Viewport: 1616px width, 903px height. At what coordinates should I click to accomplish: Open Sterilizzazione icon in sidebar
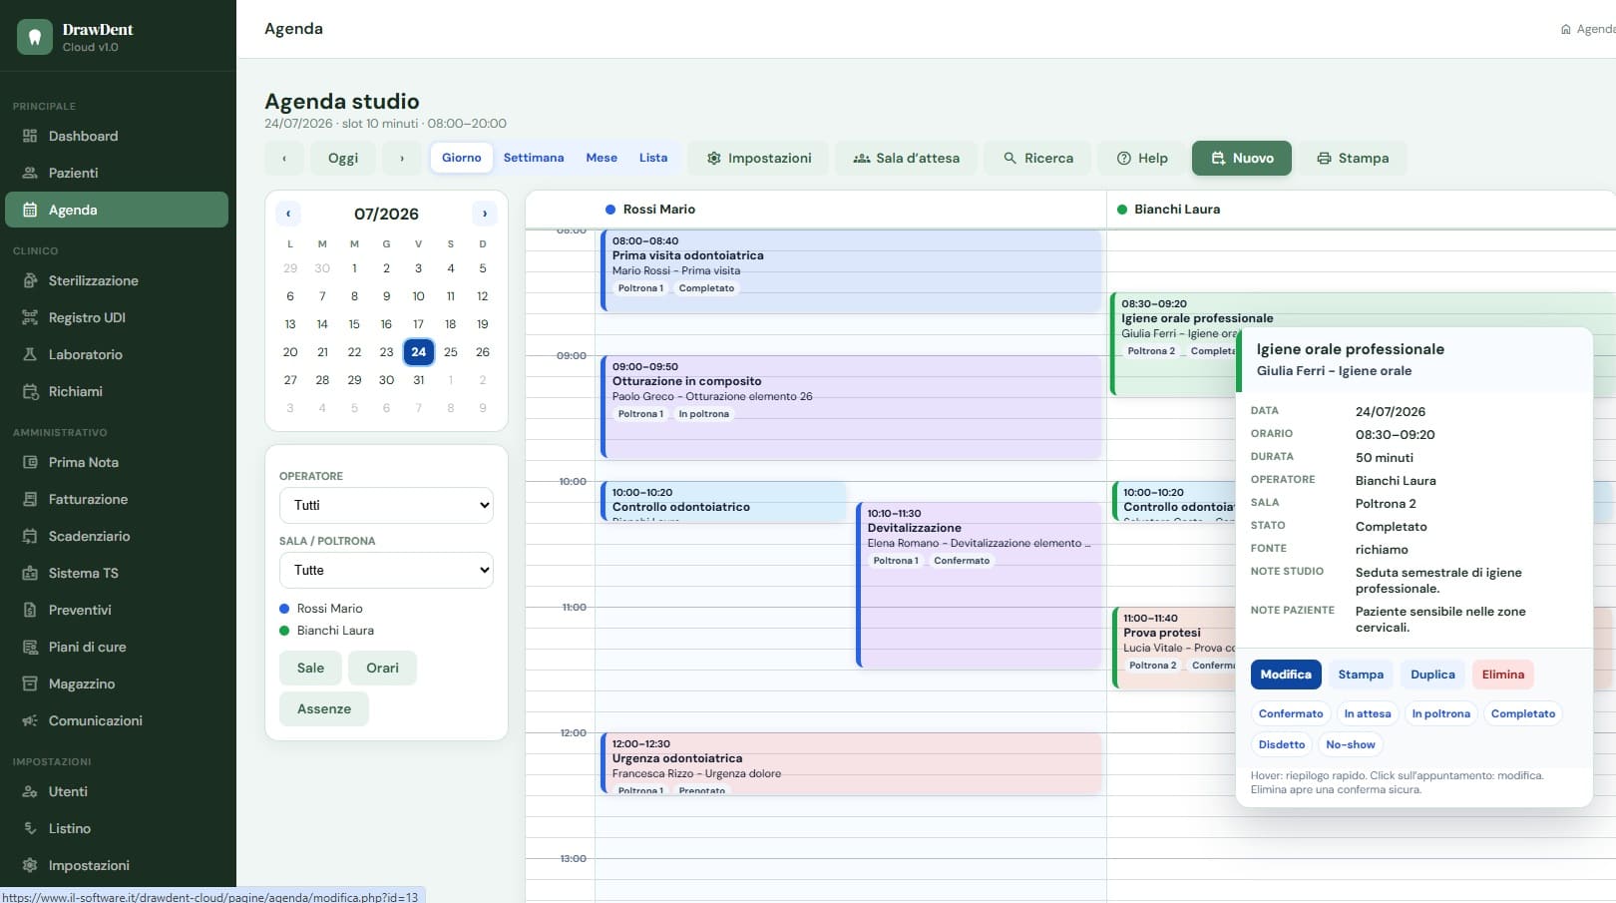30,280
